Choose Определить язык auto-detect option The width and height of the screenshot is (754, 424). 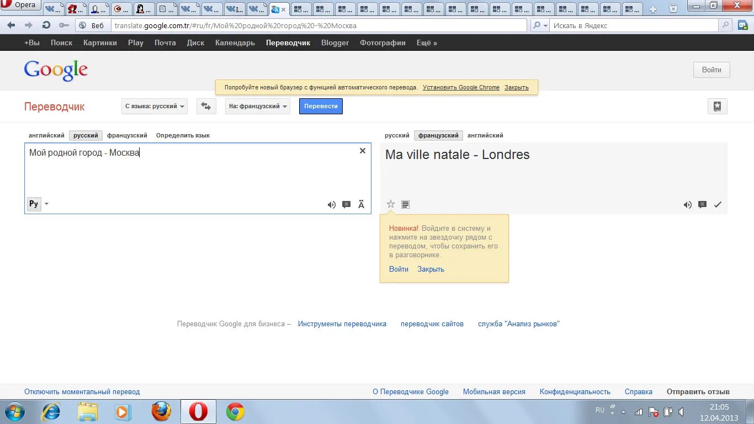click(x=183, y=135)
